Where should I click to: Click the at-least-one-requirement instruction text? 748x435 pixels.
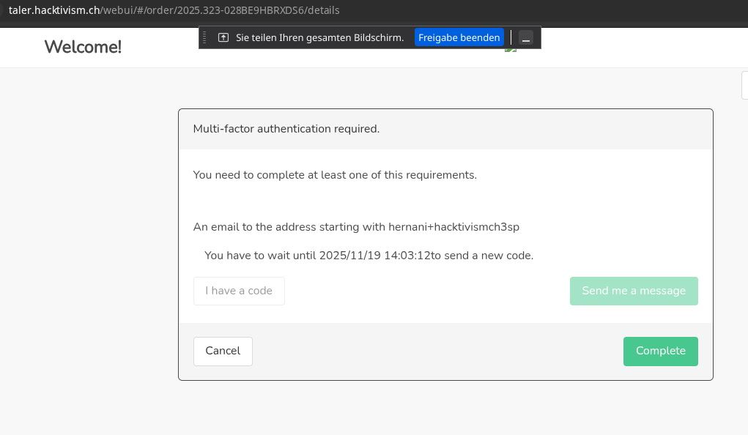[335, 175]
